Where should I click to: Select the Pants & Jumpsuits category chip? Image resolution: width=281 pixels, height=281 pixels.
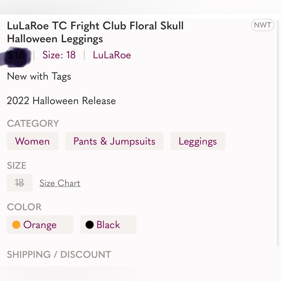(x=114, y=141)
